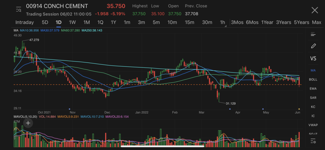
Task: Set range to 3Mos
Action: (237, 23)
